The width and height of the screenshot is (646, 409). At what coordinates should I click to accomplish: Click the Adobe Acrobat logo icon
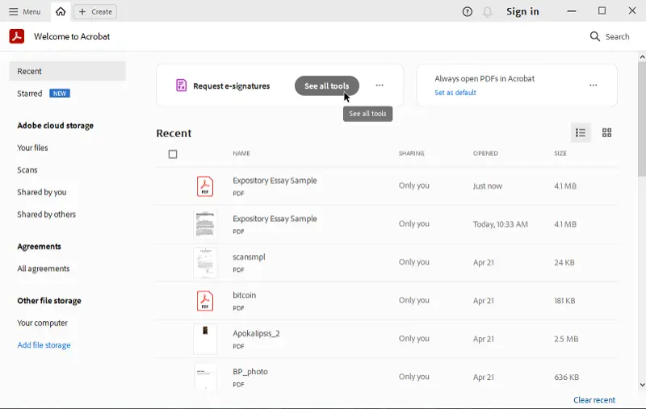coord(17,36)
